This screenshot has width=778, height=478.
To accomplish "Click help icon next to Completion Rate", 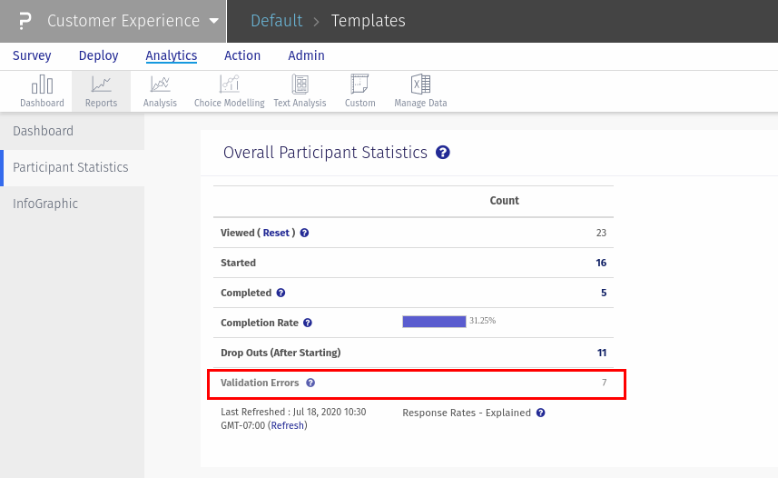I will pyautogui.click(x=308, y=323).
